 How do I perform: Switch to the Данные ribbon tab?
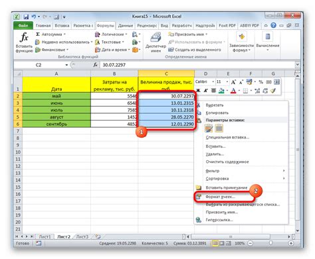click(x=126, y=26)
